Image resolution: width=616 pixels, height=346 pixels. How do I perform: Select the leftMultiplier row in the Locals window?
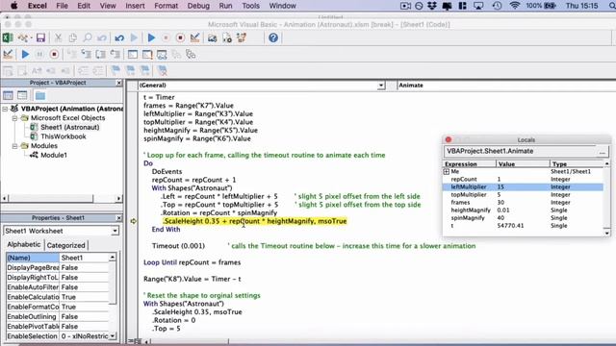coord(524,187)
